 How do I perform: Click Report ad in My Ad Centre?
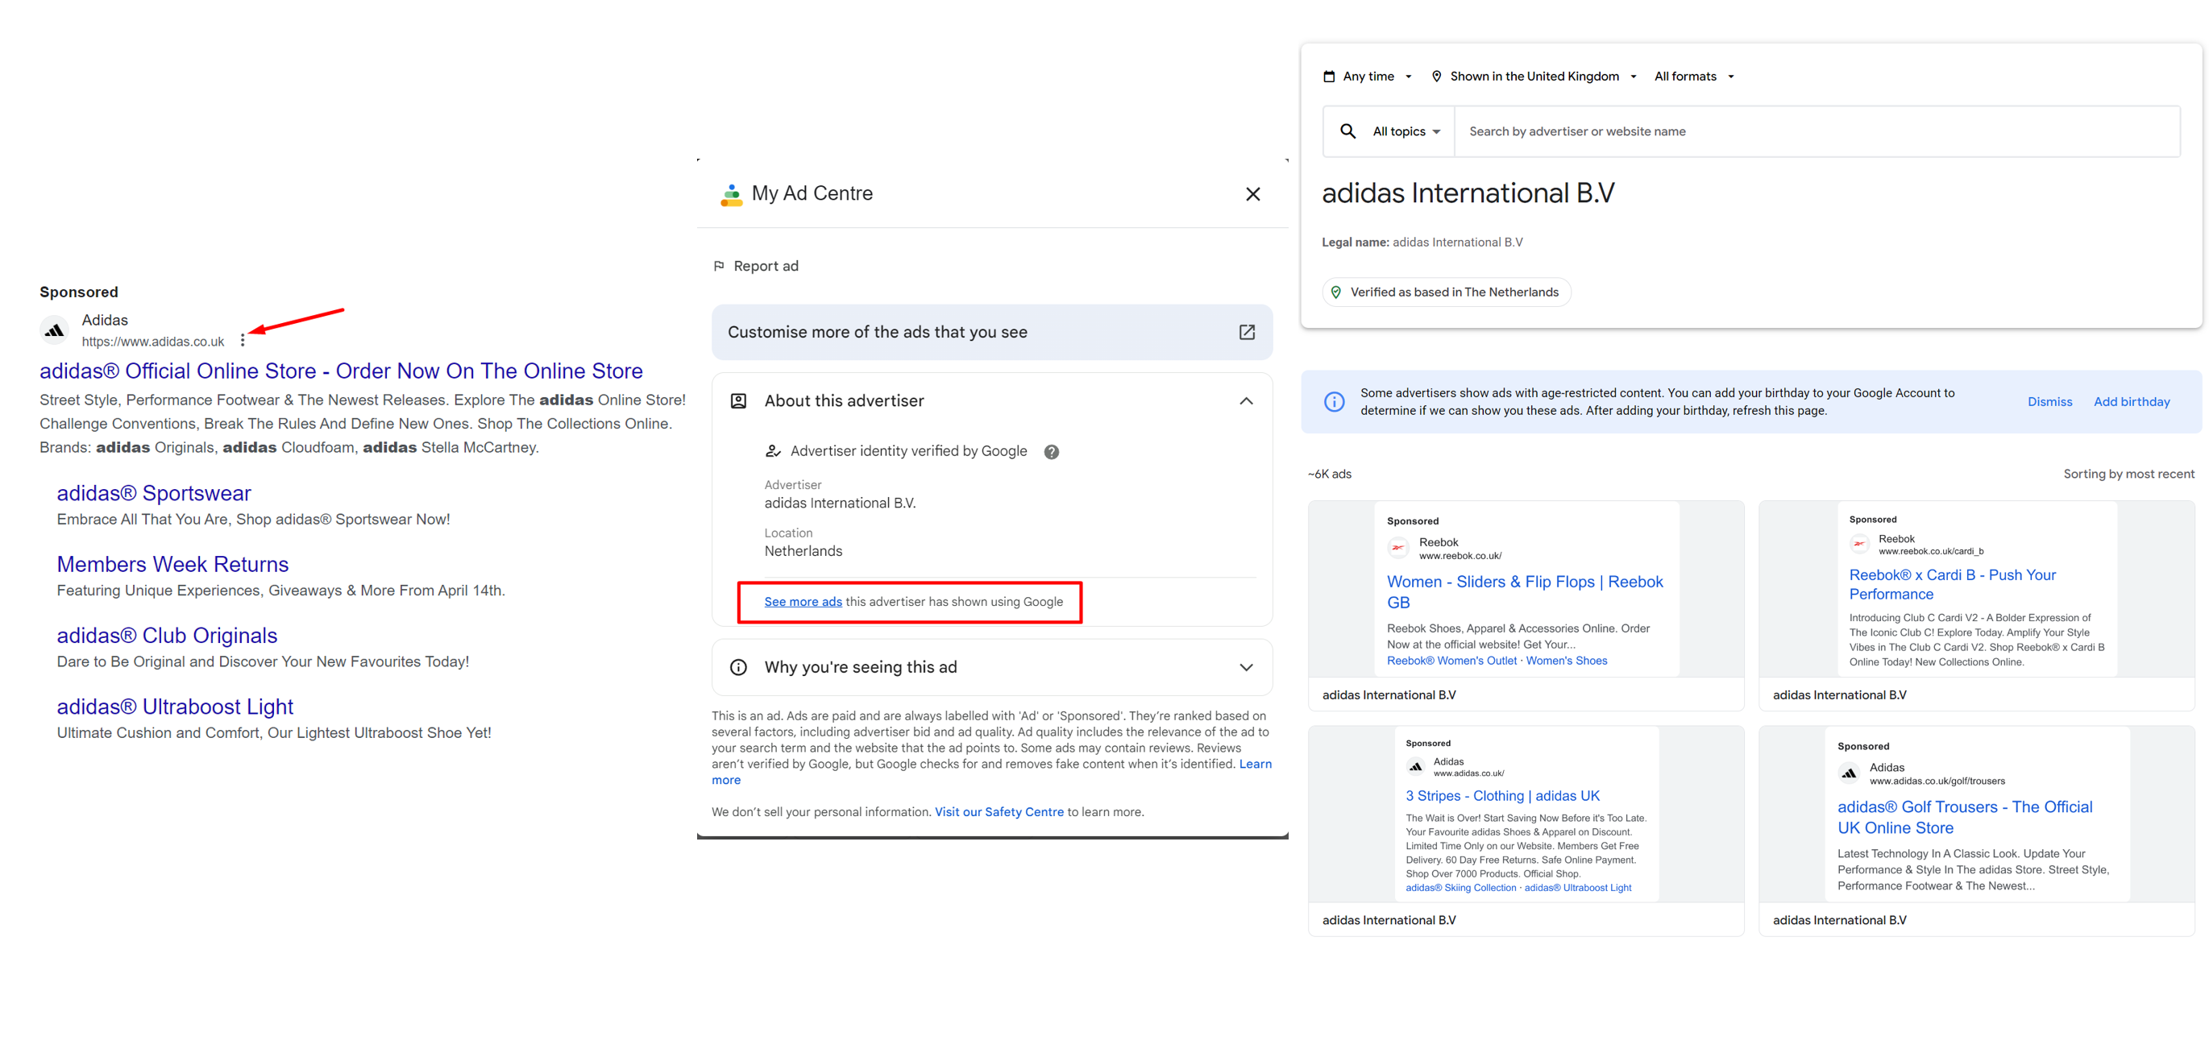pos(755,266)
